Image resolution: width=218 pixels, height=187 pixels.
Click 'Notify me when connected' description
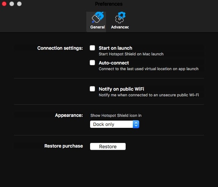(x=149, y=95)
